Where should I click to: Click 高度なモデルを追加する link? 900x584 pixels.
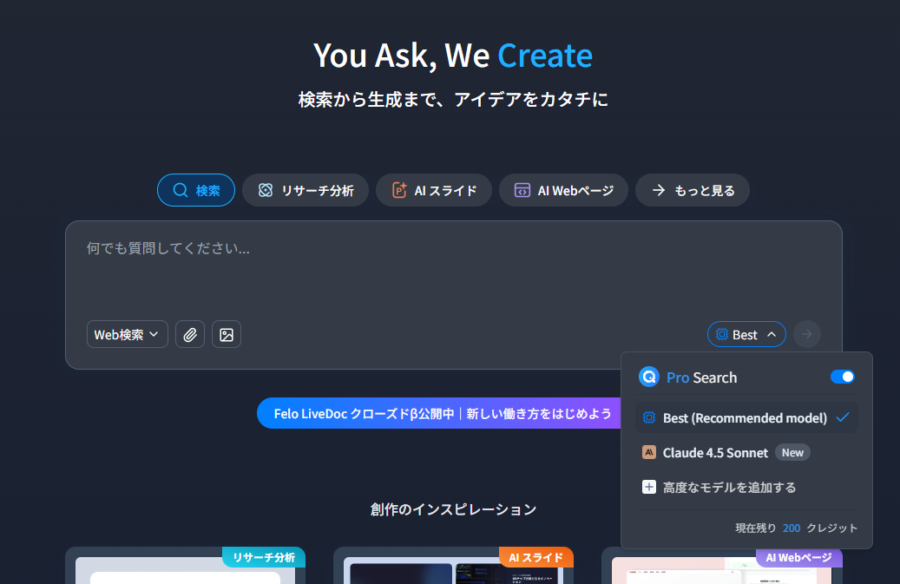(729, 487)
